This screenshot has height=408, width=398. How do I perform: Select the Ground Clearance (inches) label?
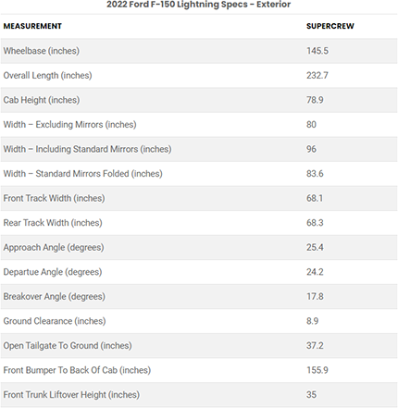click(55, 321)
